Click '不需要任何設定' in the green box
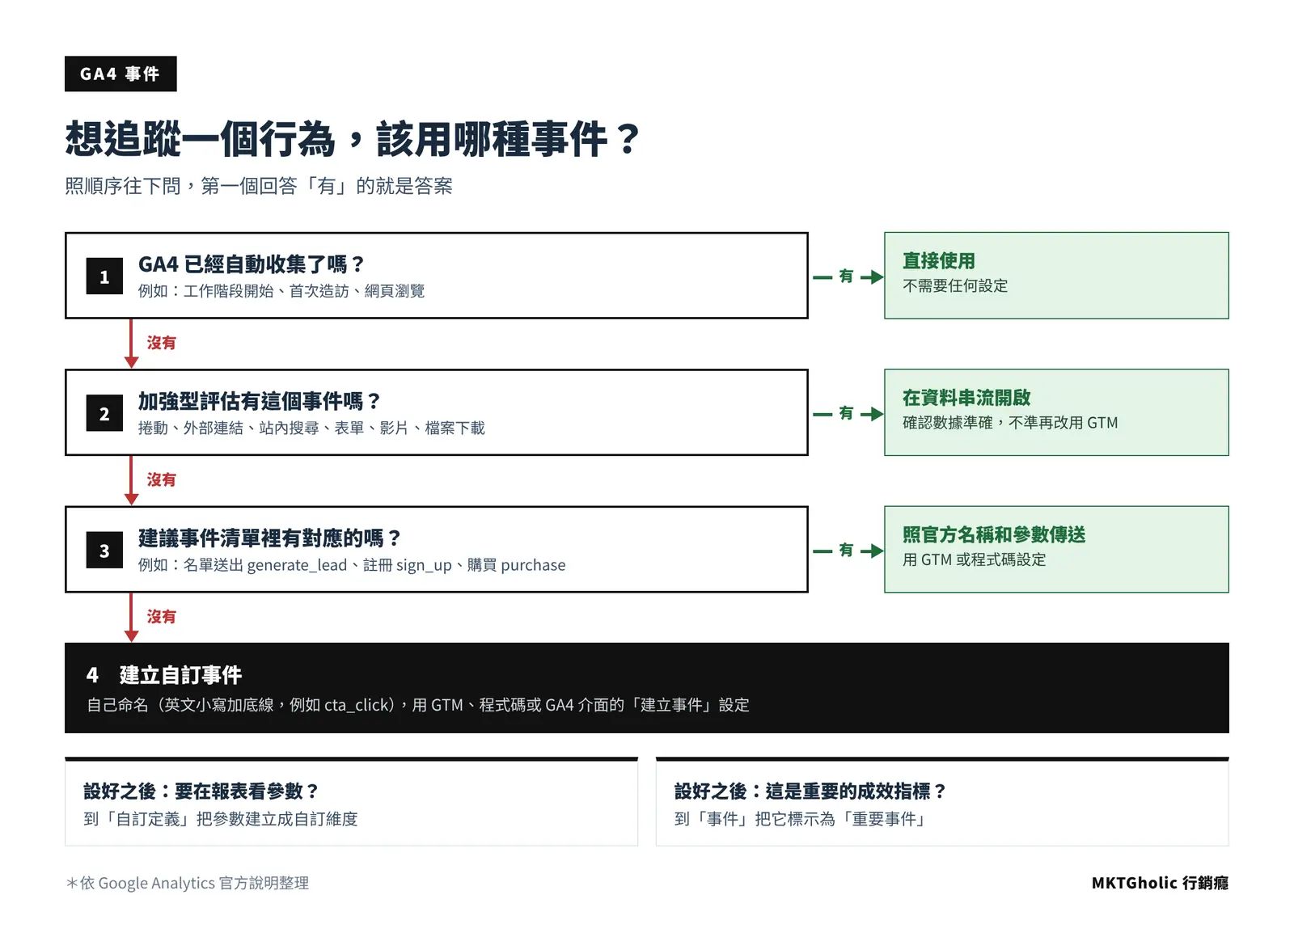1294x937 pixels. point(955,285)
